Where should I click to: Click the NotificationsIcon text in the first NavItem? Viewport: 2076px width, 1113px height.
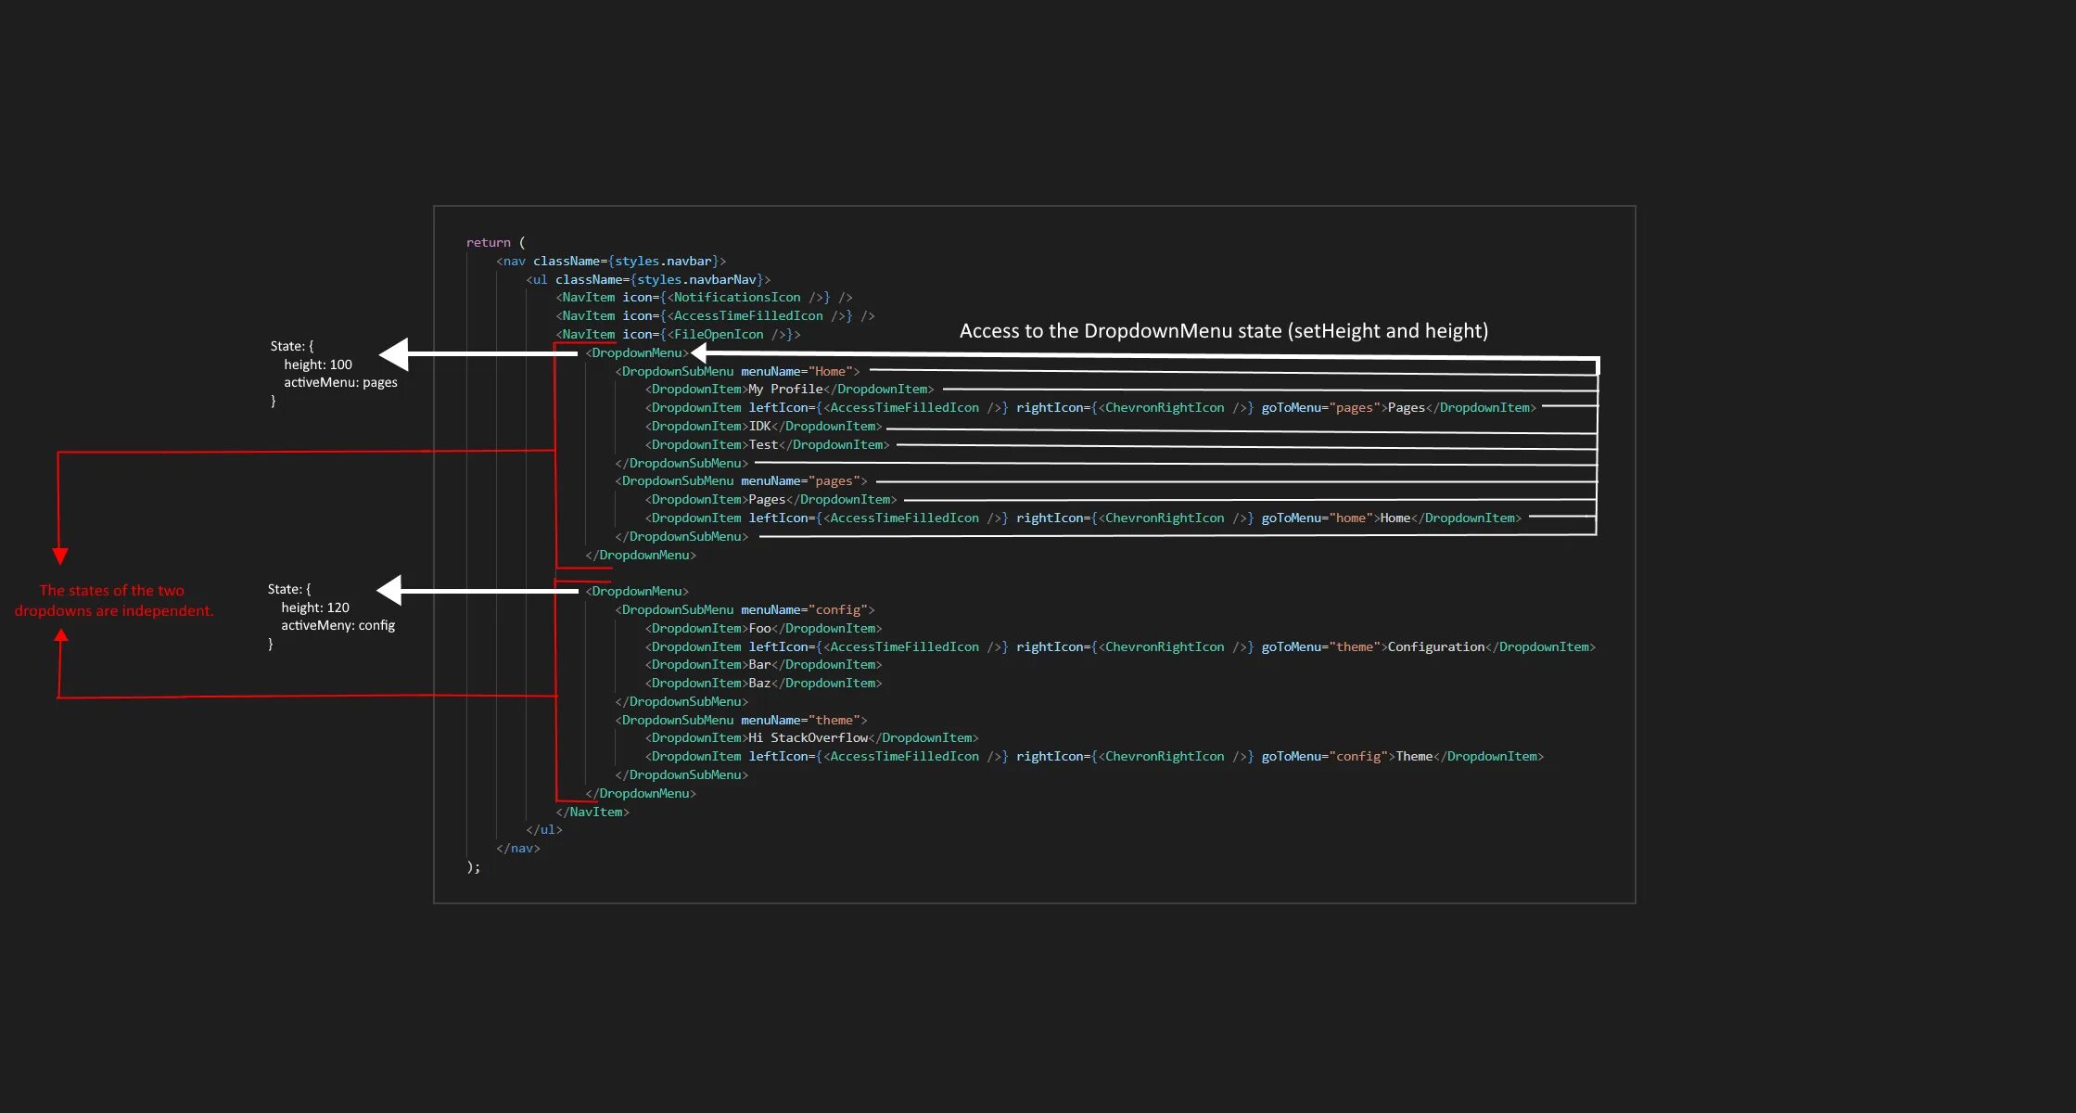(736, 298)
